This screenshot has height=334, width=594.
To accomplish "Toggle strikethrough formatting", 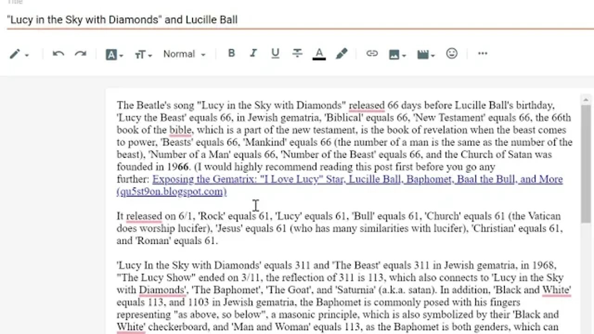I will [297, 53].
